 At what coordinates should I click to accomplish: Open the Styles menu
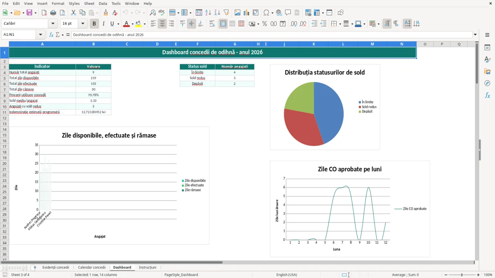tap(74, 3)
